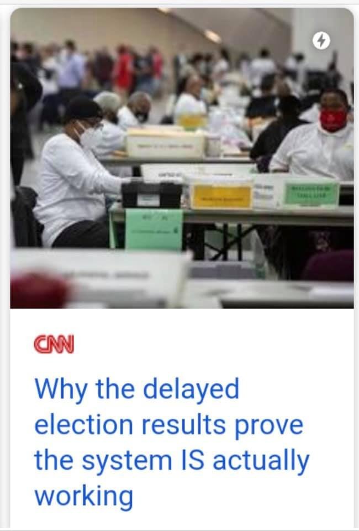Open the CNN publisher logo

tap(54, 345)
